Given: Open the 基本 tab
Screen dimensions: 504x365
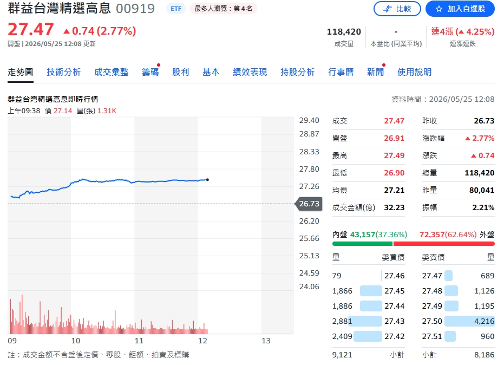Looking at the screenshot, I should coord(211,72).
